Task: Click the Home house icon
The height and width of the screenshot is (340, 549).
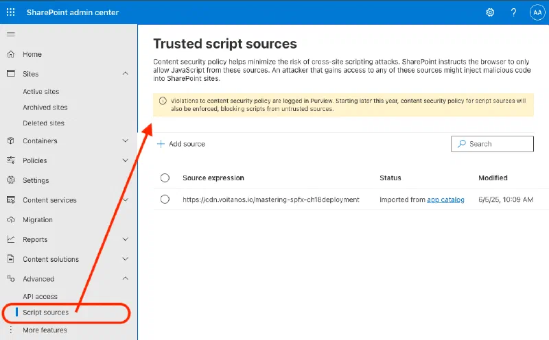Action: (11, 54)
